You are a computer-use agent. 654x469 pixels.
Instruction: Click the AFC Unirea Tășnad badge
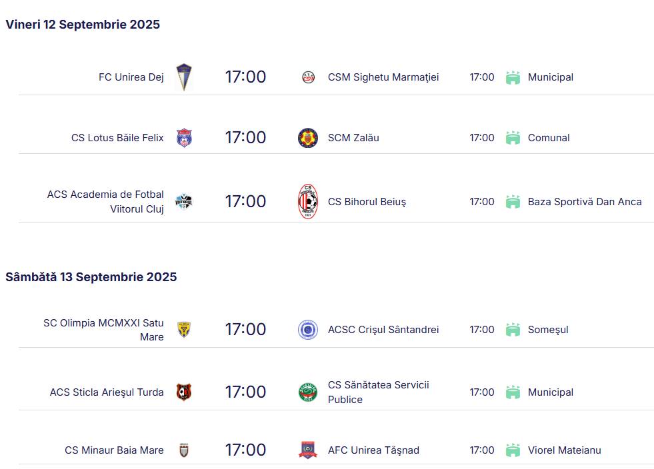308,450
